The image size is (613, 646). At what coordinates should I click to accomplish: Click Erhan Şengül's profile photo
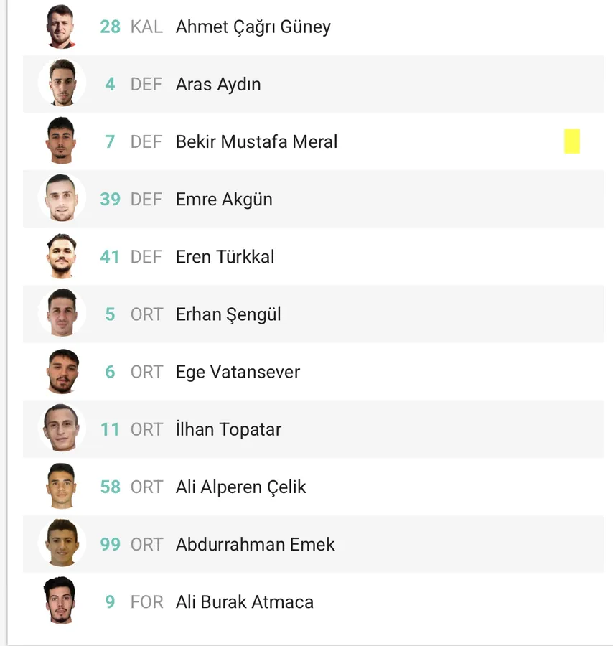(62, 314)
